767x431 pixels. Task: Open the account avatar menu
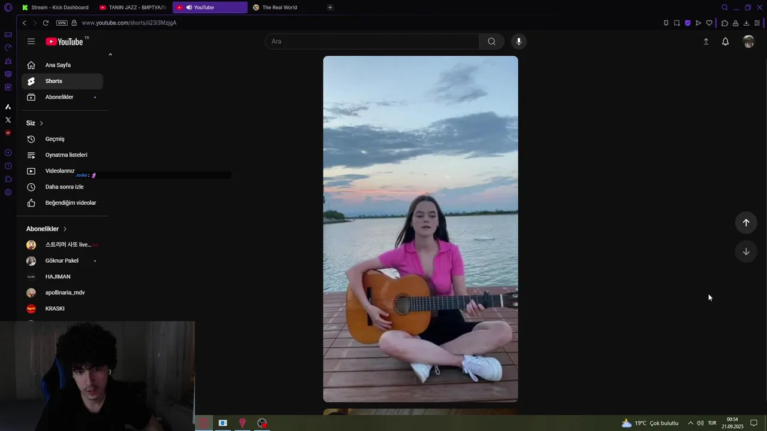748,41
